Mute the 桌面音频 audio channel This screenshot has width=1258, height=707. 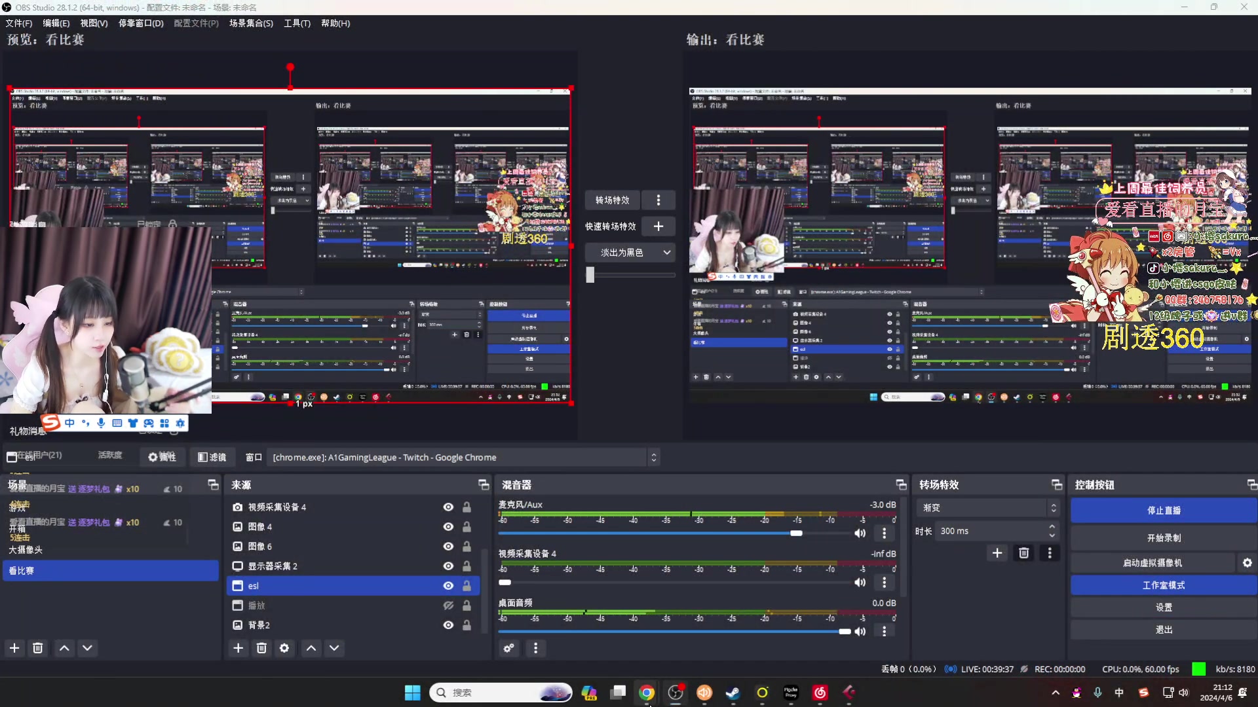click(x=860, y=632)
